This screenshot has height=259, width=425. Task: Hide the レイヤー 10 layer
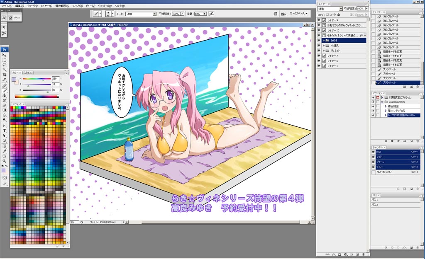319,30
